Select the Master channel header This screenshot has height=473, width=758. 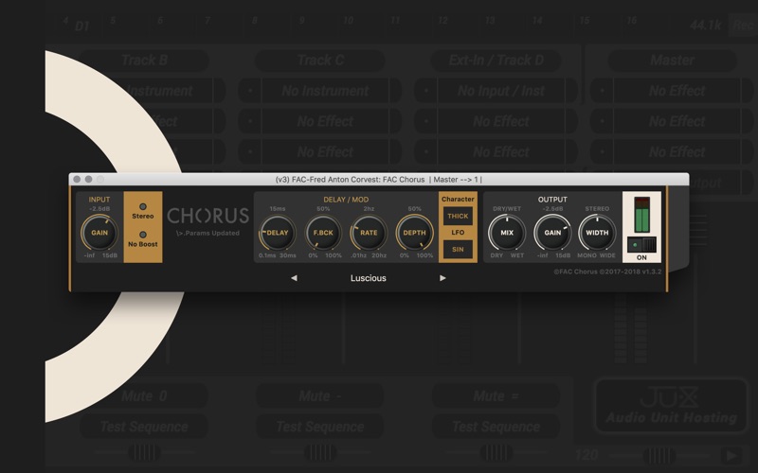click(x=672, y=61)
